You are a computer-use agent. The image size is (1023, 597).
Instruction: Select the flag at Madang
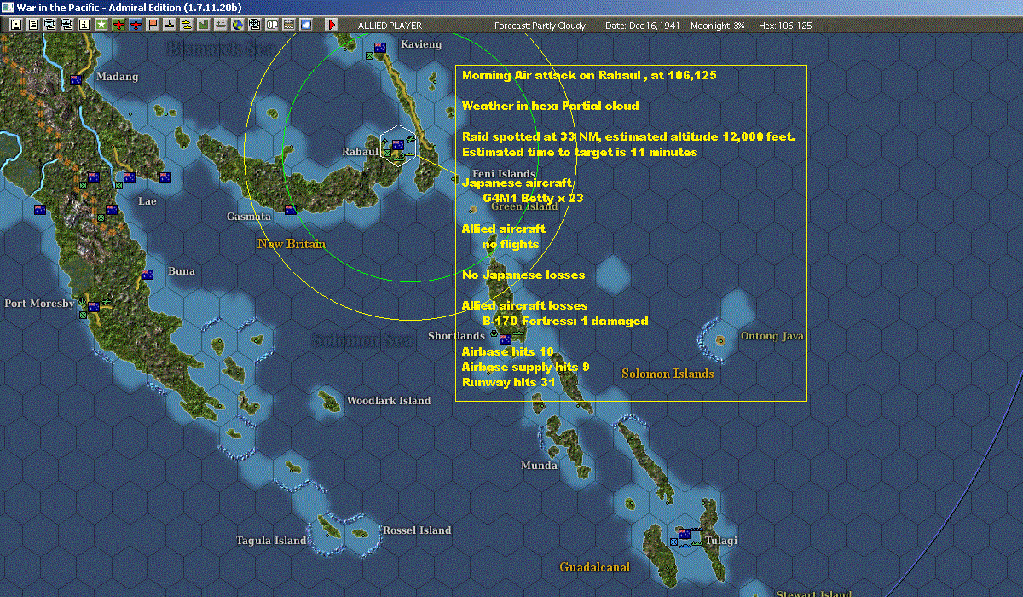point(76,80)
